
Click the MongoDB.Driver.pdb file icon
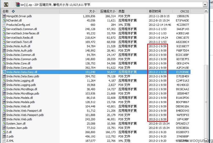click(4, 16)
